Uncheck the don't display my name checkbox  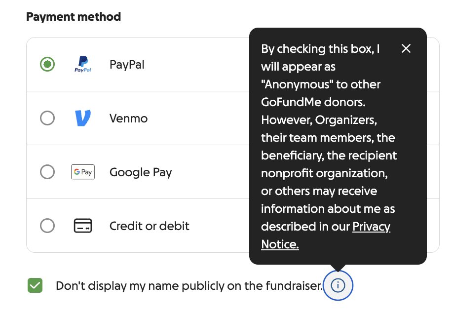[x=35, y=285]
